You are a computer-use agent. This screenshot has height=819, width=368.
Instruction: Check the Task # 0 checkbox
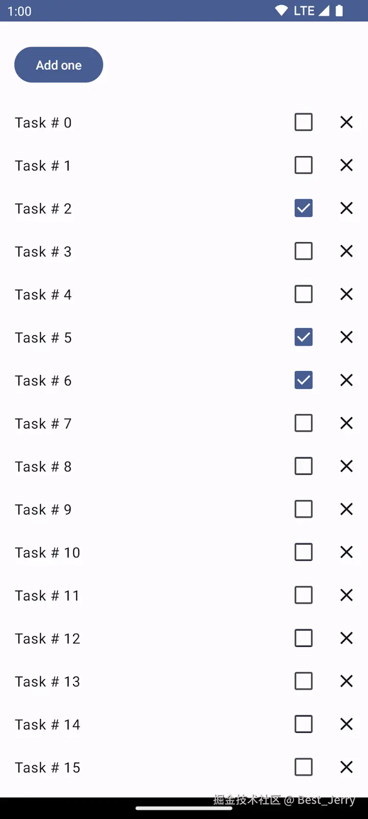[x=304, y=122]
